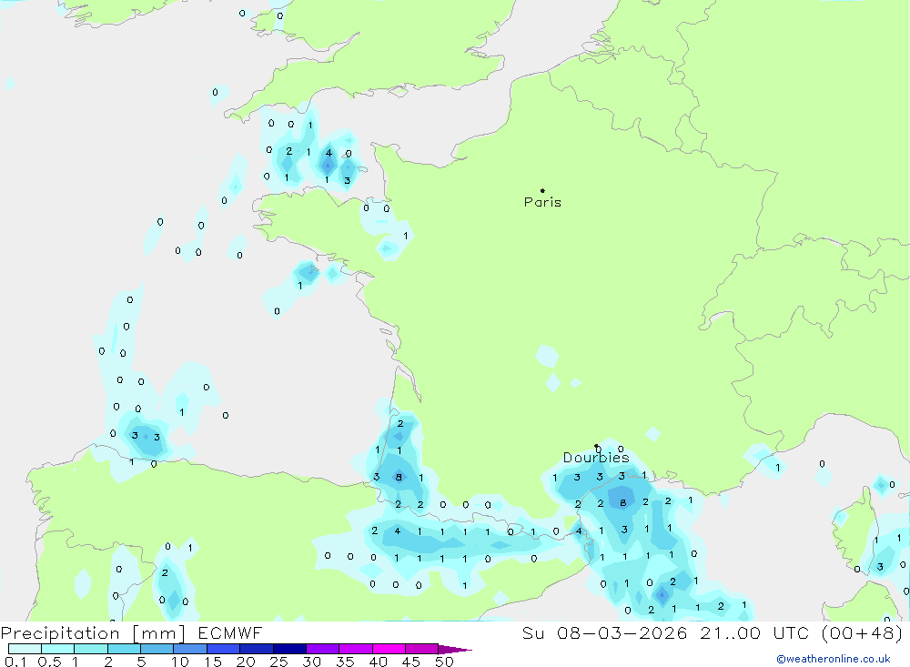
Task: Click the legend label '25'
Action: (278, 662)
